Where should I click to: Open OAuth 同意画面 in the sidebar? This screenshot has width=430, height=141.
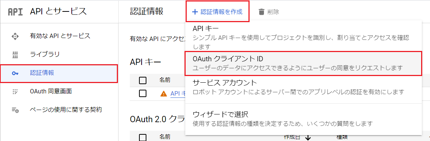point(59,92)
